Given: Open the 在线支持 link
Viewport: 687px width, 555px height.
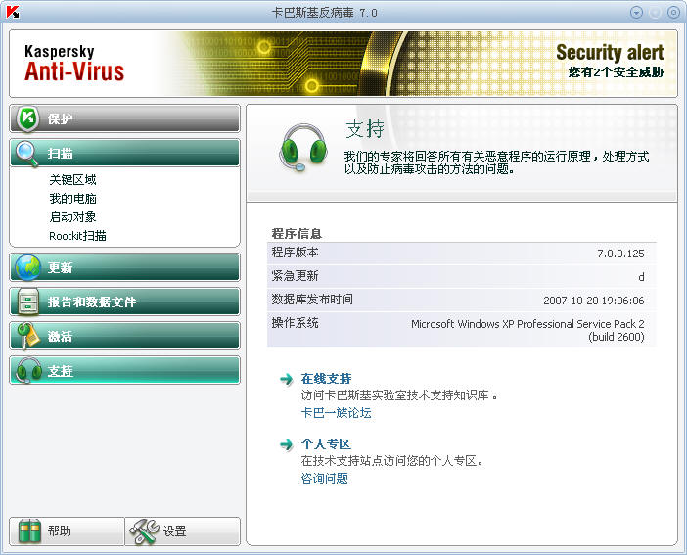Looking at the screenshot, I should point(327,379).
